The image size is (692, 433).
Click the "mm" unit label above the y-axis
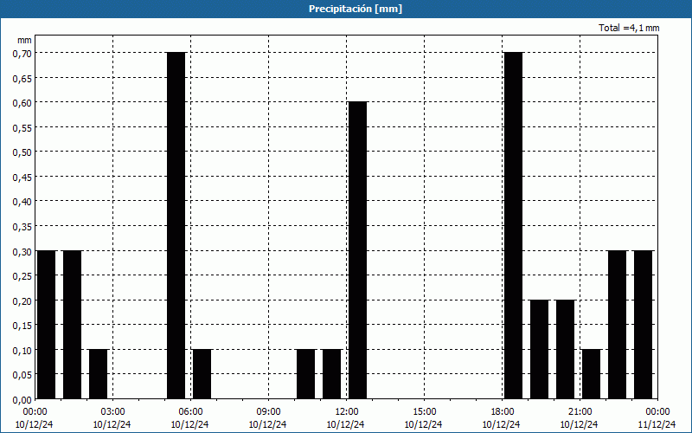24,40
